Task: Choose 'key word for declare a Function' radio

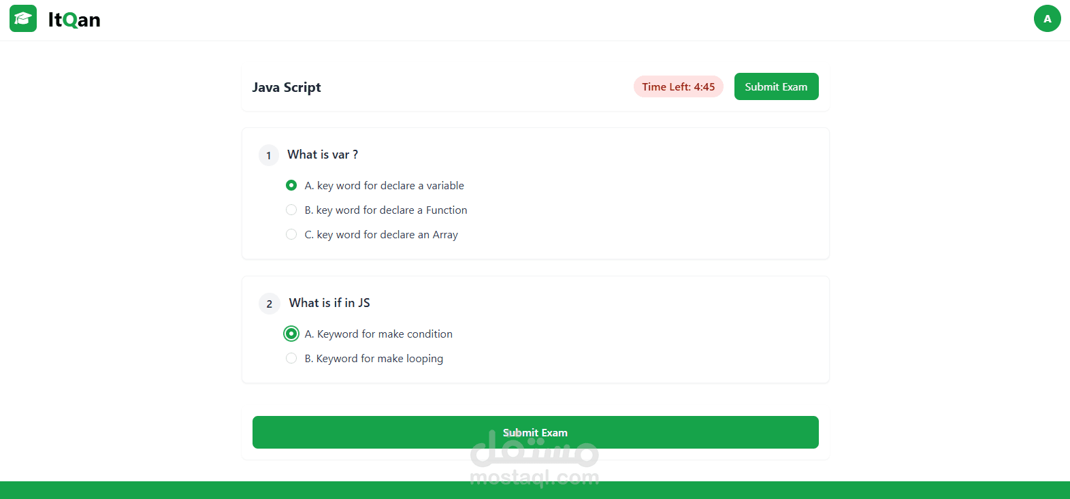Action: [x=291, y=210]
